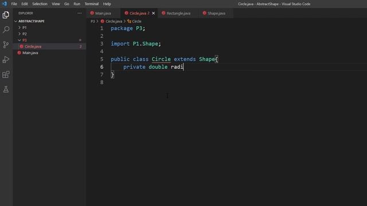The width and height of the screenshot is (367, 206).
Task: Click the 'extends' keyword on line 5
Action: [x=185, y=59]
